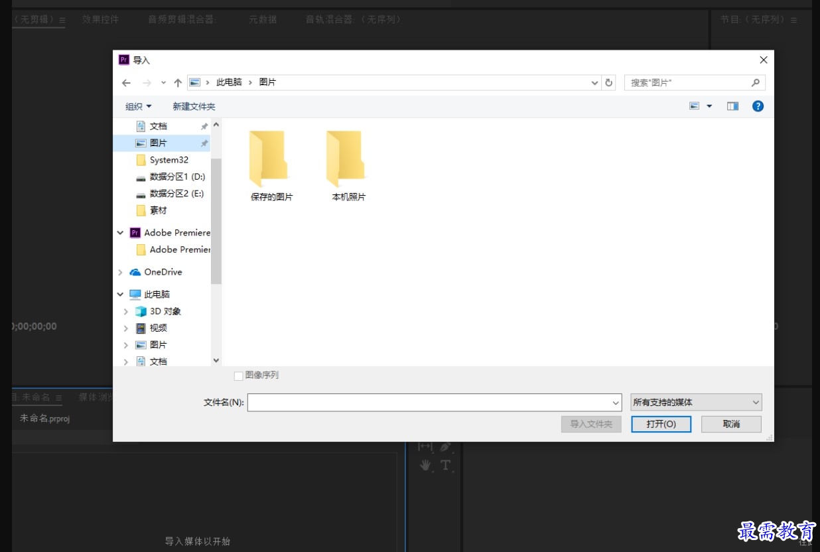This screenshot has height=552, width=820.
Task: Select the 保存的图片 folder
Action: [x=271, y=166]
